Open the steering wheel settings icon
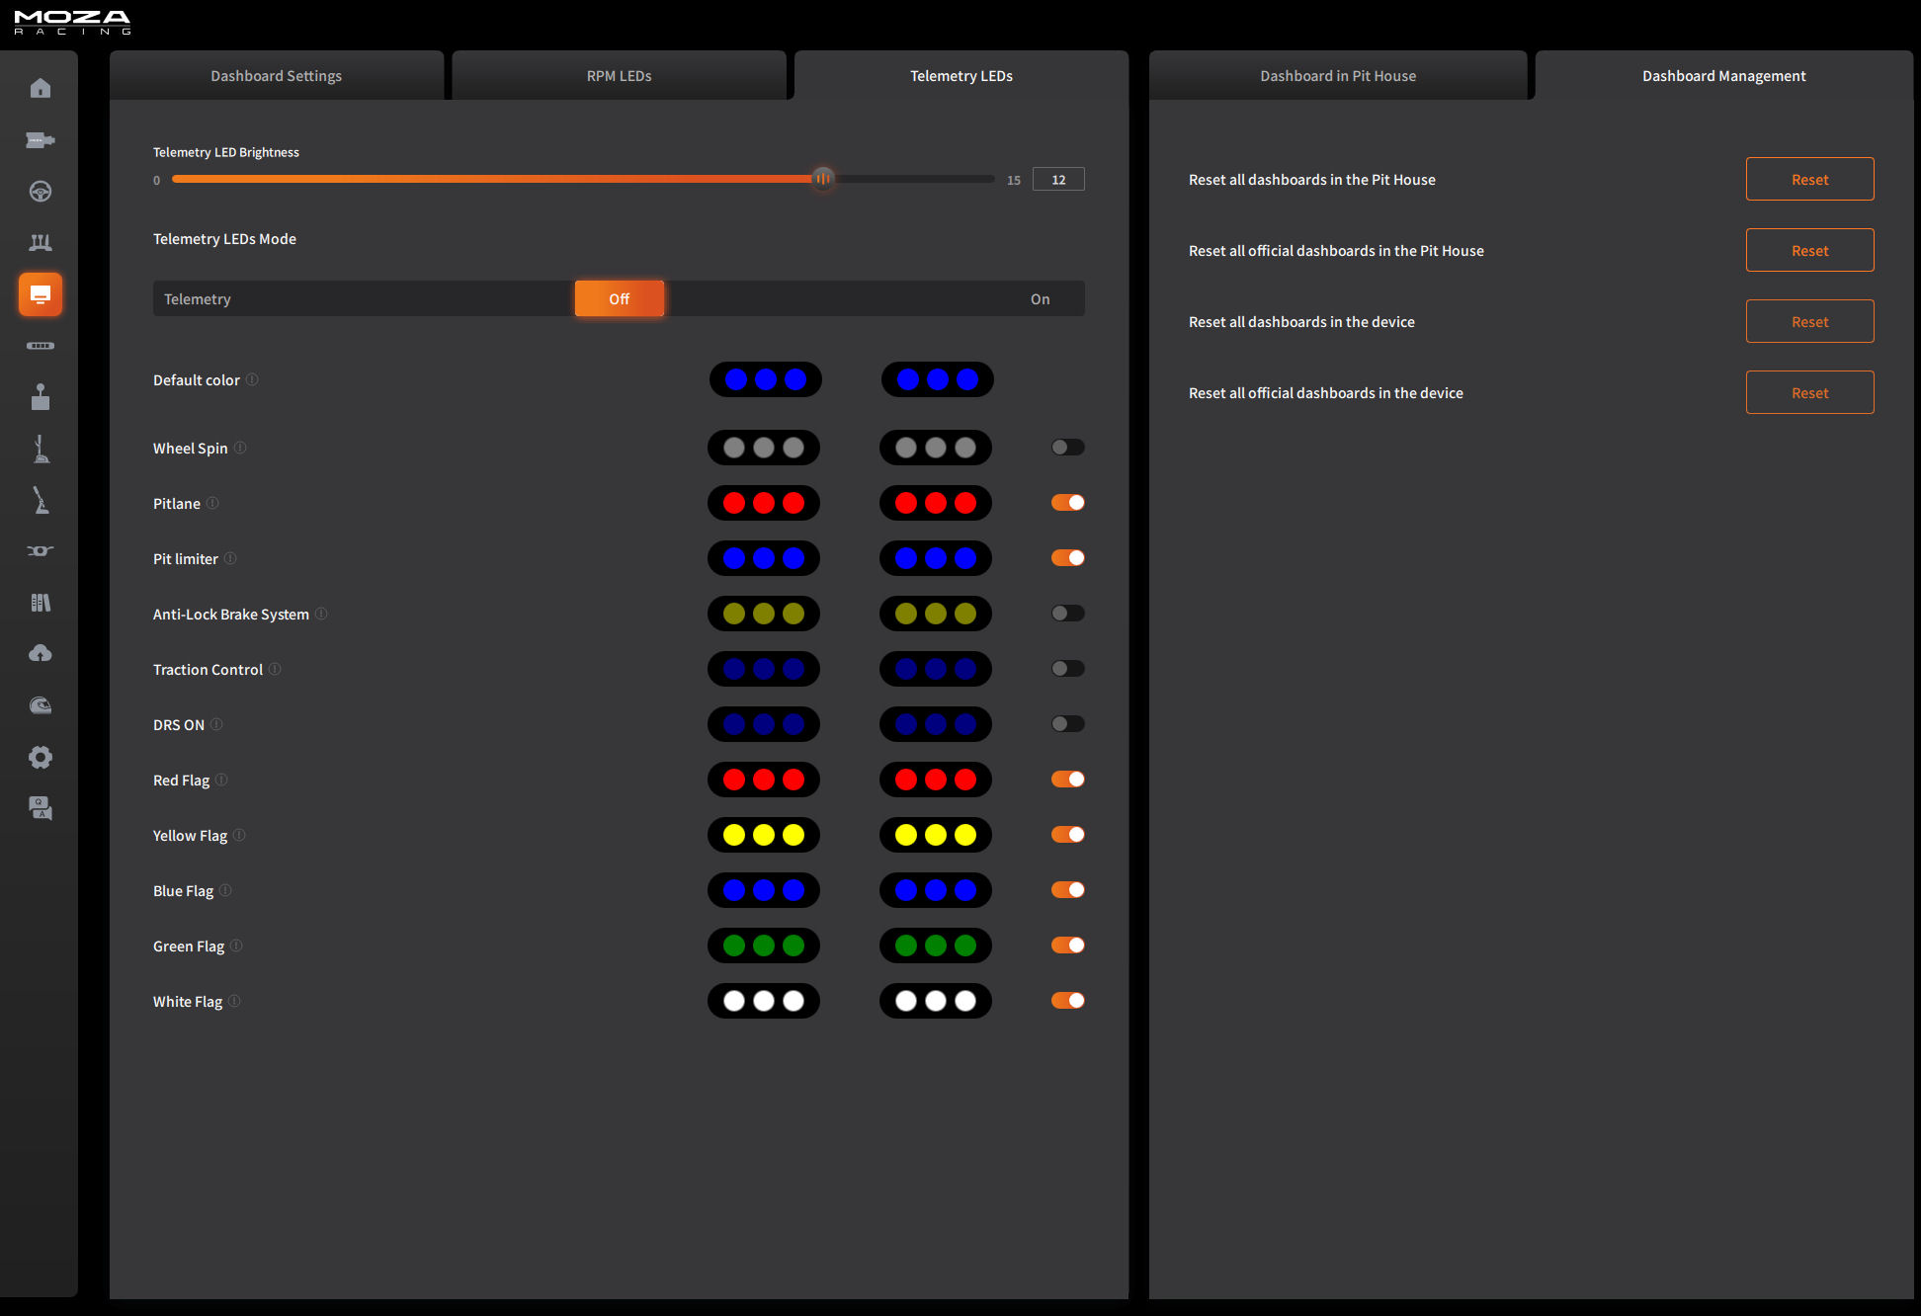1921x1316 pixels. (x=41, y=192)
